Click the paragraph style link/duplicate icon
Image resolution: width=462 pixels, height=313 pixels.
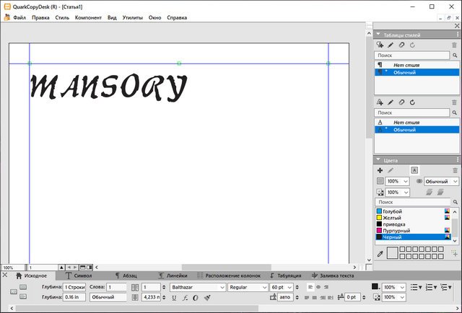coord(401,45)
